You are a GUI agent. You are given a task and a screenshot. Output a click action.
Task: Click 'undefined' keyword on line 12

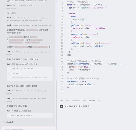100,28
